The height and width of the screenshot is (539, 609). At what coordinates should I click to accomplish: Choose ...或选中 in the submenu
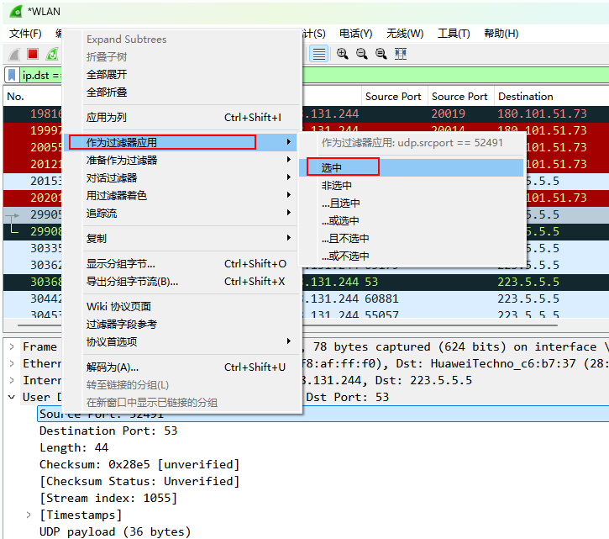[x=412, y=220]
